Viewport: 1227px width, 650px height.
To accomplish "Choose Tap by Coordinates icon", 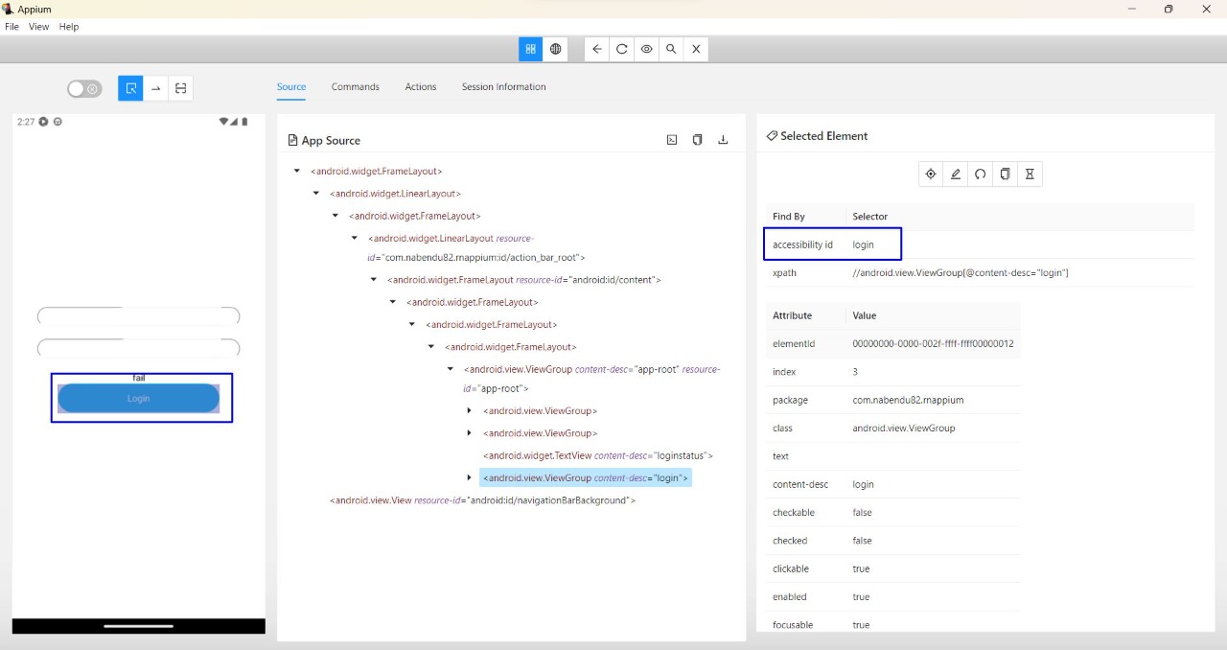I will 180,88.
